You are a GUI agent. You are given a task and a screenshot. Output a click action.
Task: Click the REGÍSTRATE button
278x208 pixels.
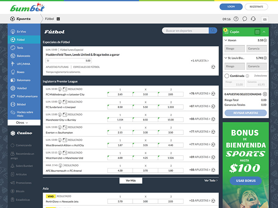pyautogui.click(x=256, y=7)
